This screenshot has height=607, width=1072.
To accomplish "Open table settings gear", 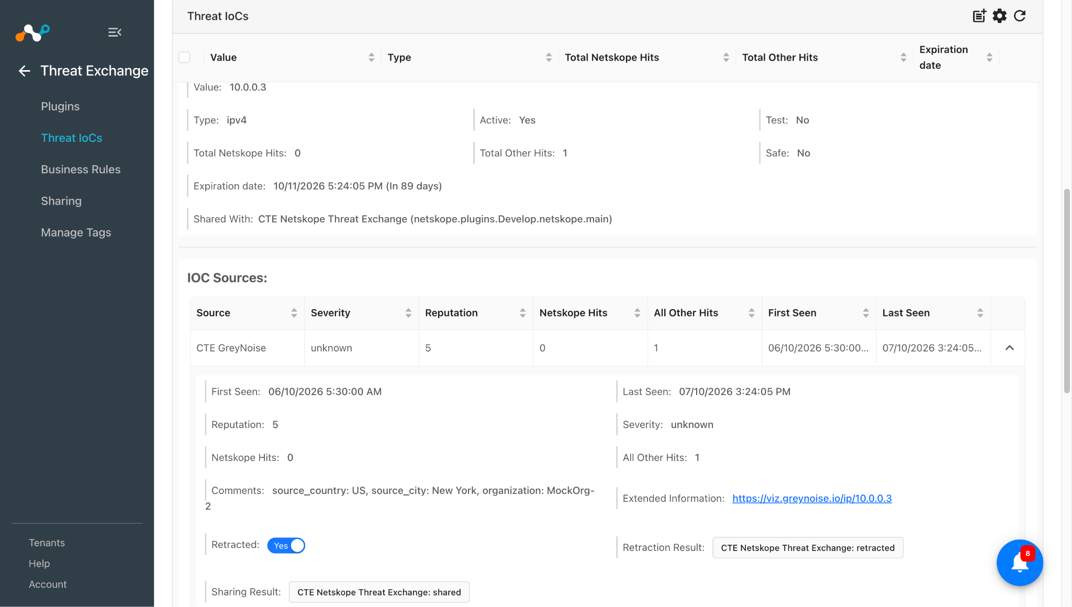I will coord(1000,16).
